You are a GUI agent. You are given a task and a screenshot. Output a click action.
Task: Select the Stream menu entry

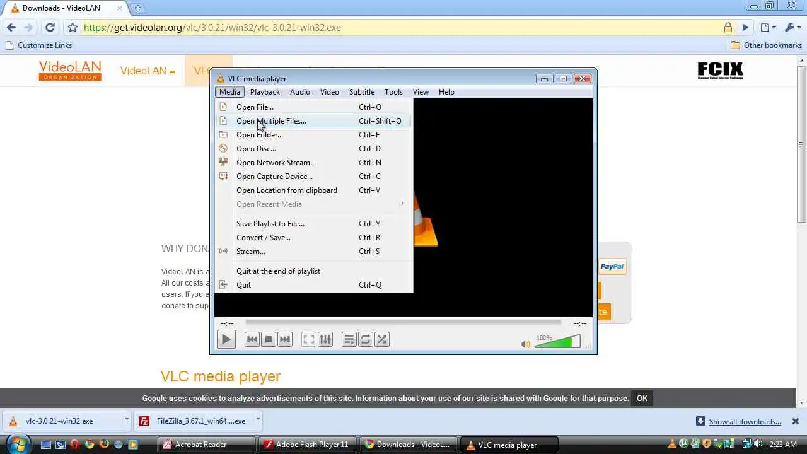pyautogui.click(x=314, y=251)
